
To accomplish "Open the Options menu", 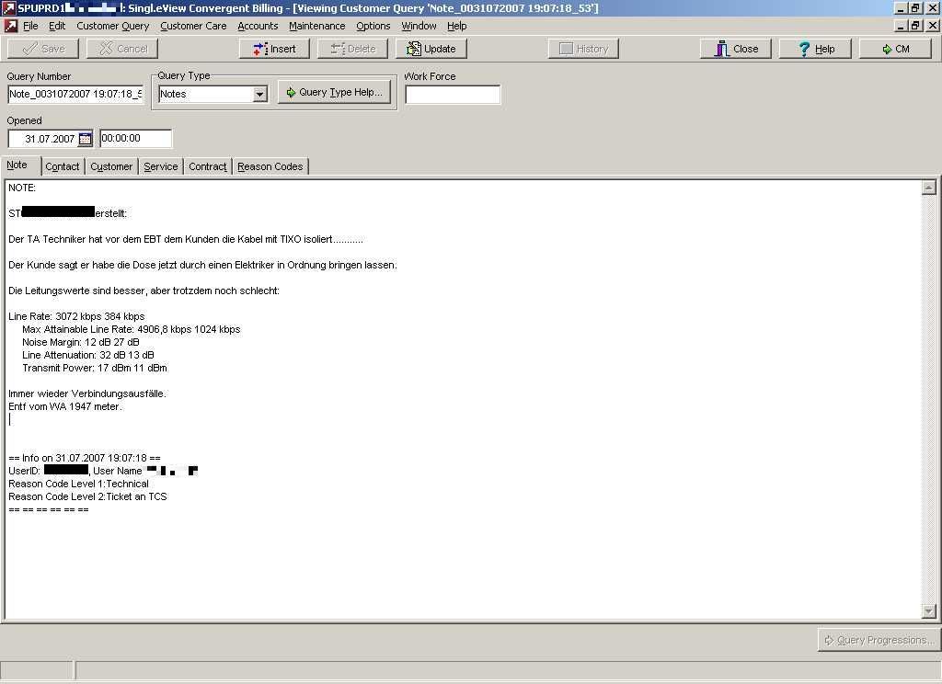I will pyautogui.click(x=373, y=26).
